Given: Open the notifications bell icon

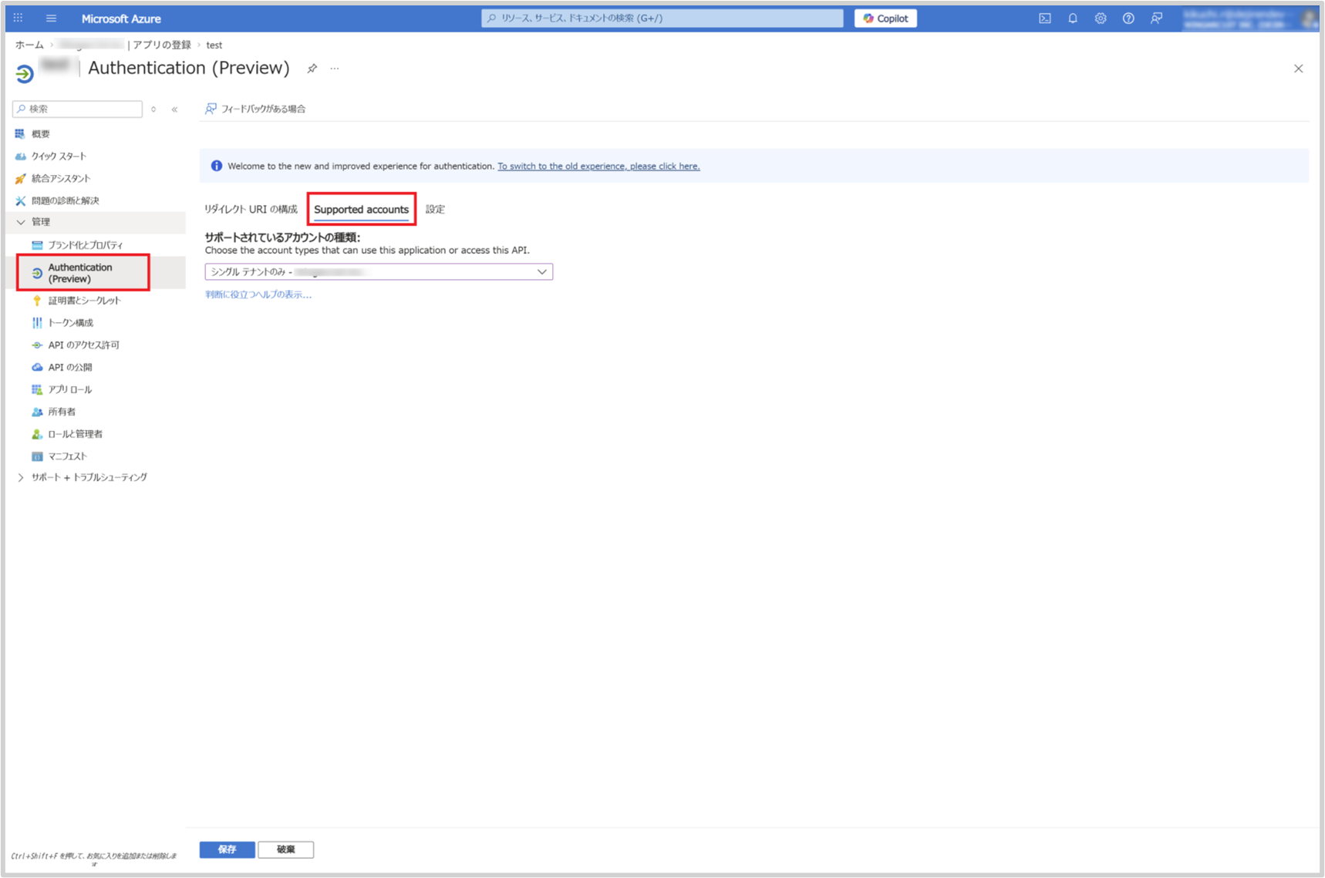Looking at the screenshot, I should coord(1072,19).
